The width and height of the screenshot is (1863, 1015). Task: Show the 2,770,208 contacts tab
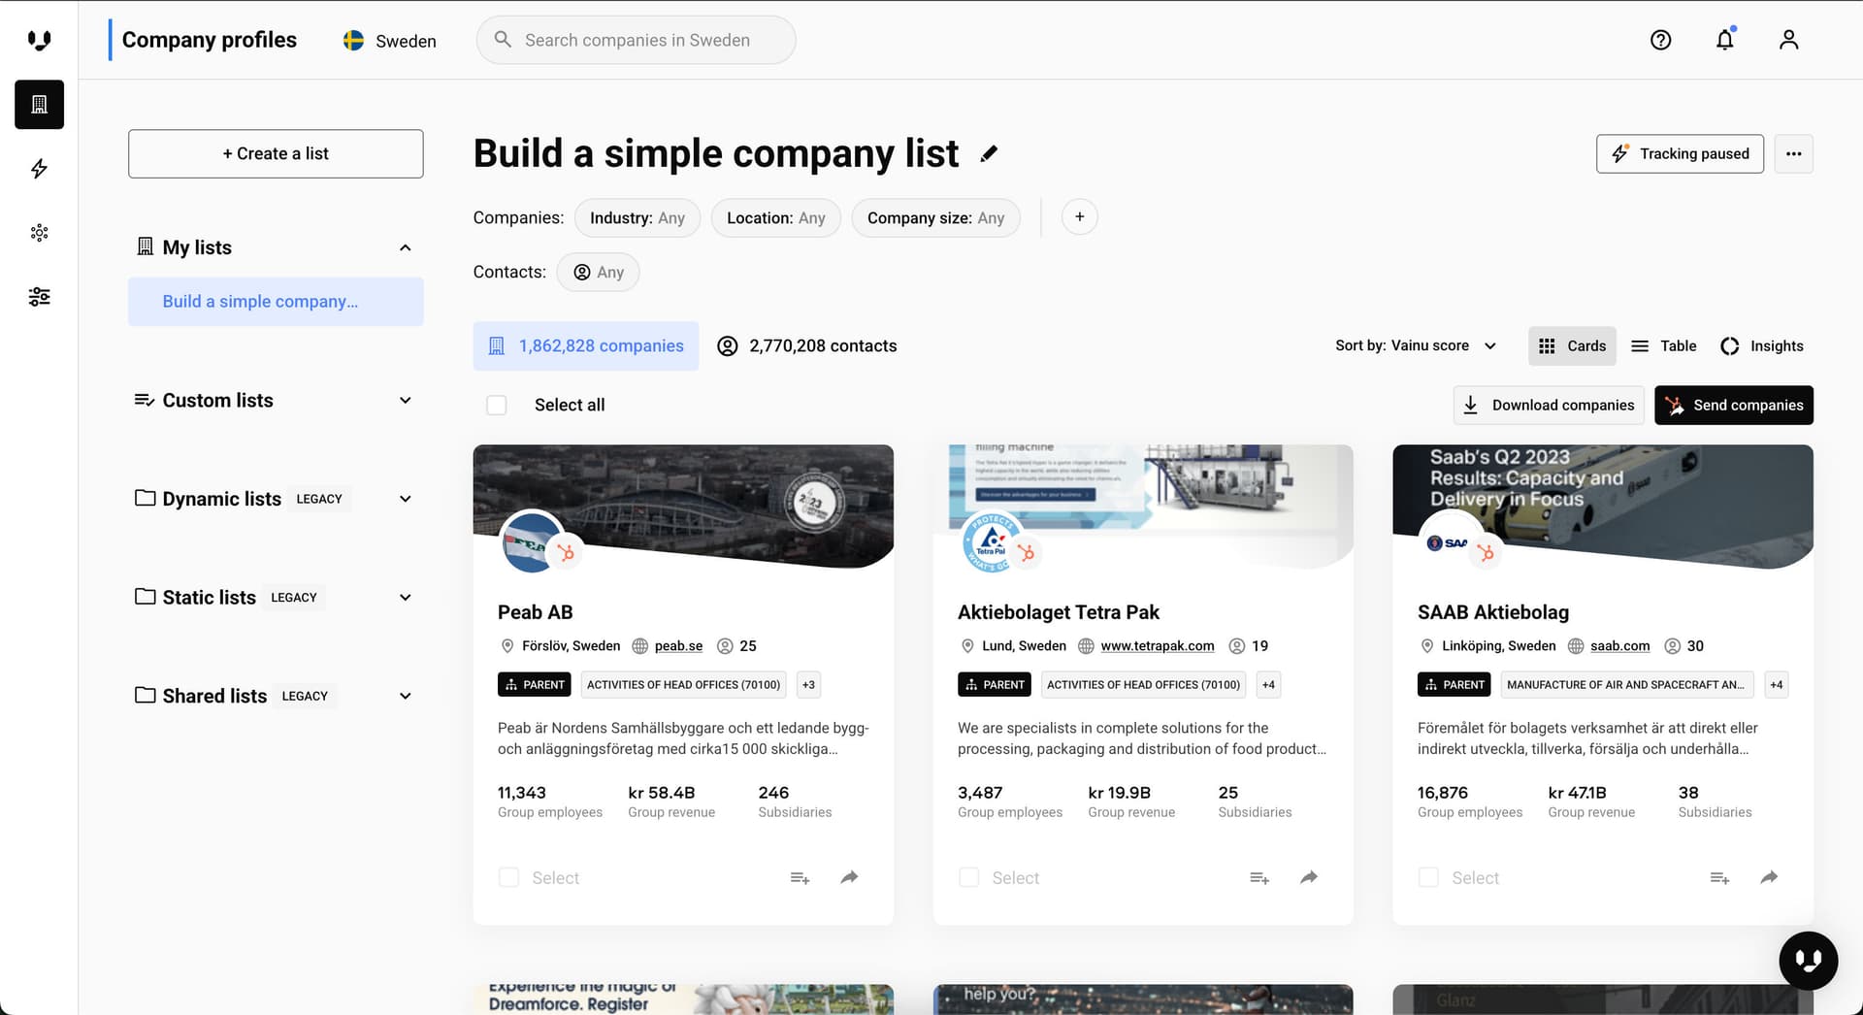tap(806, 346)
